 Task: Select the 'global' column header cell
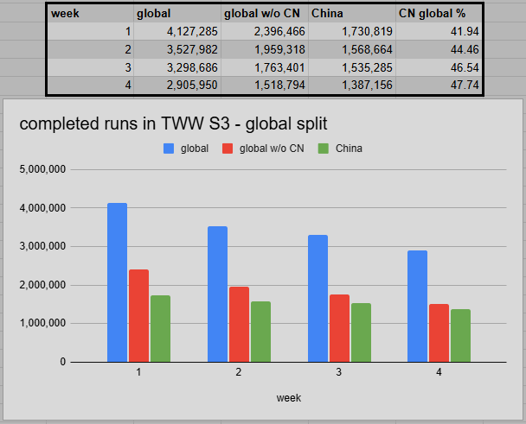coord(177,14)
